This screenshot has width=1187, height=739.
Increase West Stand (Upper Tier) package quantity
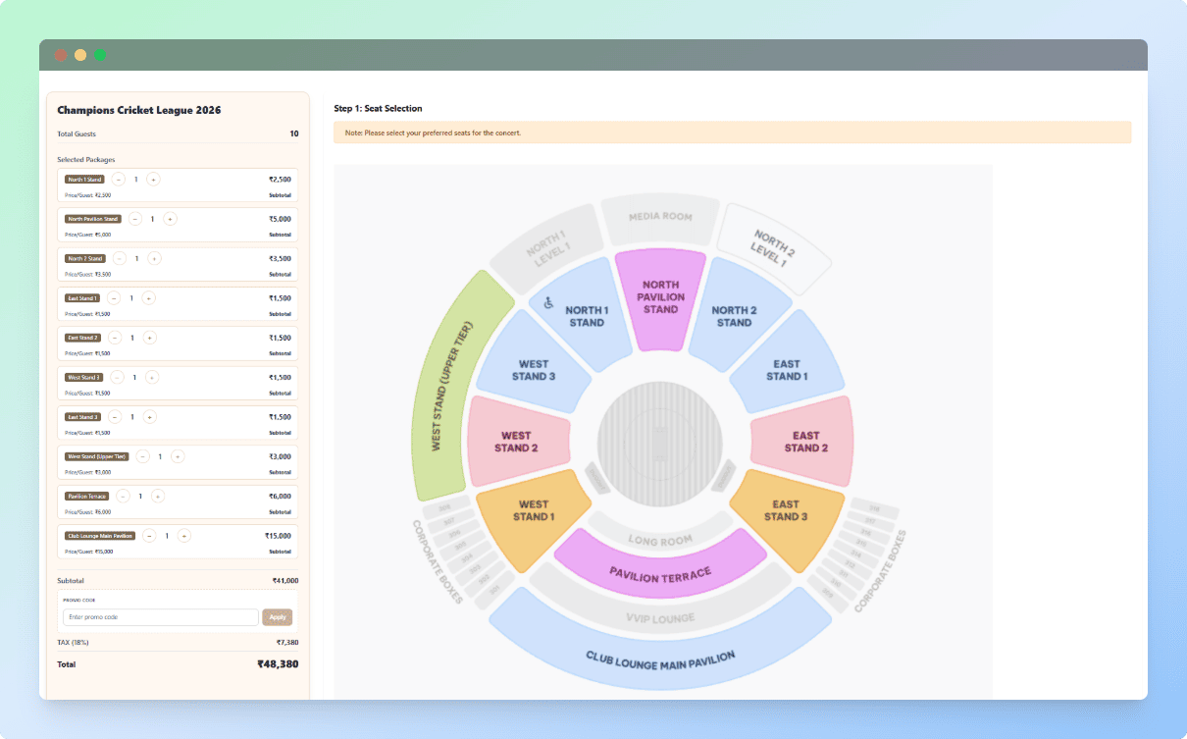[179, 456]
